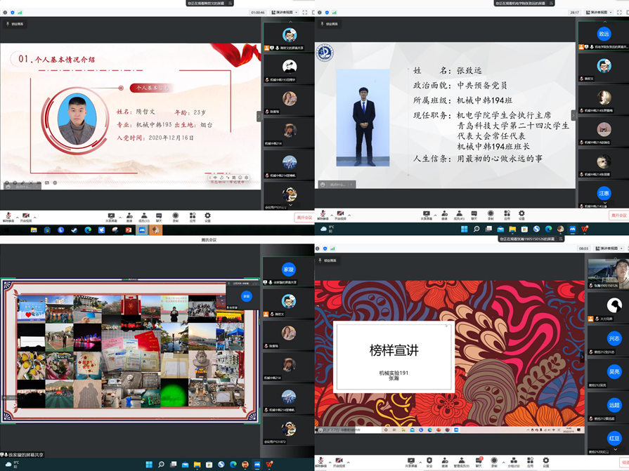The height and width of the screenshot is (471, 629).
Task: Expand share screen options arrow in 隋哲文 meeting
Action: pos(120,217)
